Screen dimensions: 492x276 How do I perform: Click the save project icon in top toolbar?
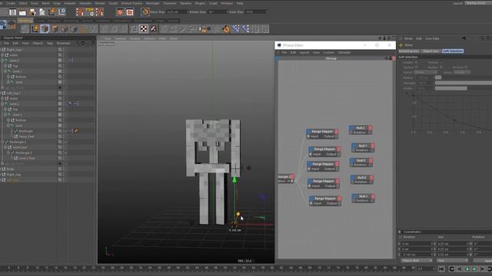(x=32, y=12)
